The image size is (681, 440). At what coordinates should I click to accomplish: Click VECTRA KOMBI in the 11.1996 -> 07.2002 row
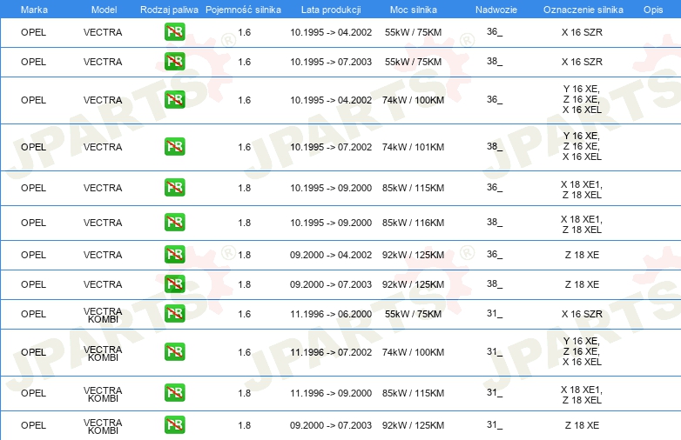tap(103, 353)
